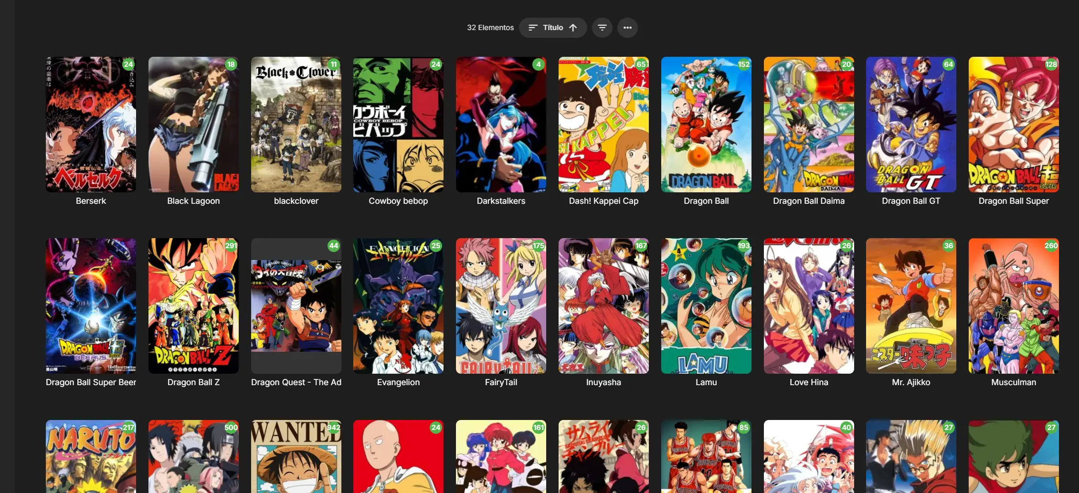Open the Dragon Ball Super poster
This screenshot has height=493, width=1079.
point(1014,125)
